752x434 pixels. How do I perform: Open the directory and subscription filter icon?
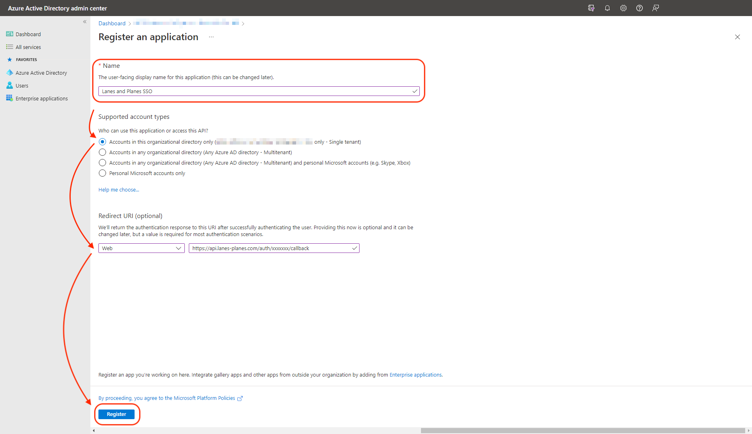tap(591, 8)
